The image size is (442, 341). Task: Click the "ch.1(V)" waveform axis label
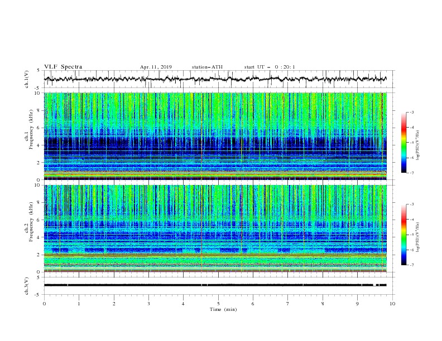[x=27, y=79]
